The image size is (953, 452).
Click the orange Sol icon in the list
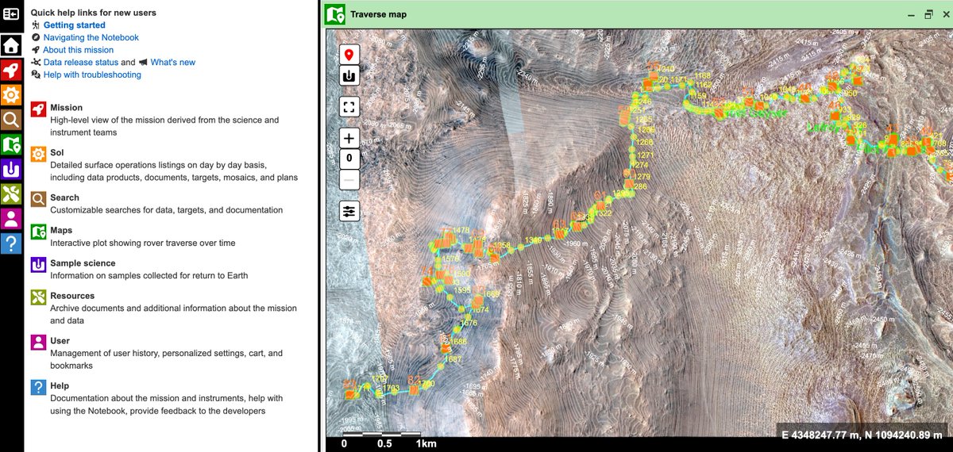(37, 154)
